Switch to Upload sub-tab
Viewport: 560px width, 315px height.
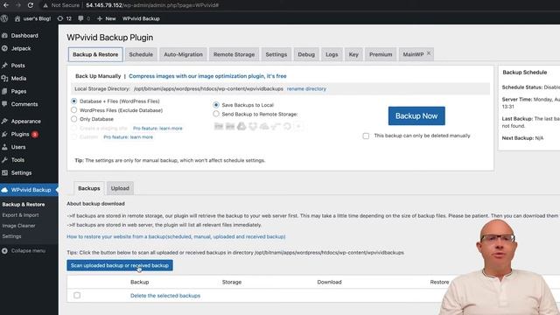[x=120, y=188]
